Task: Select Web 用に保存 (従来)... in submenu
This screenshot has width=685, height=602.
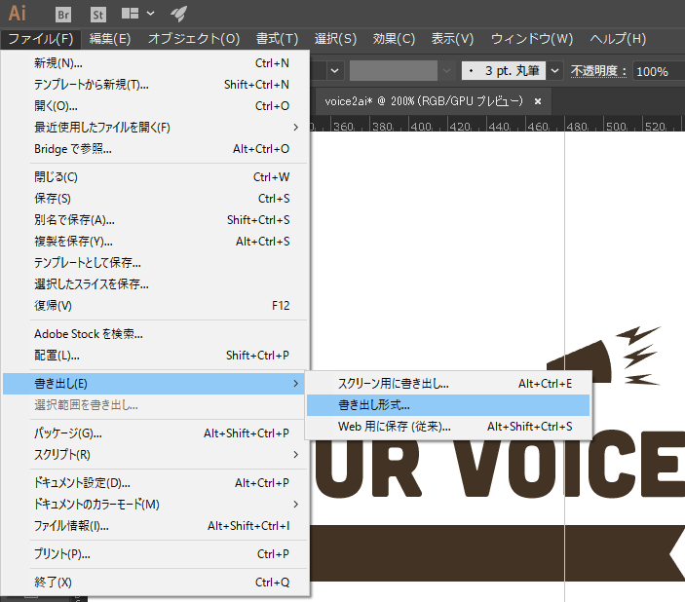Action: point(448,427)
